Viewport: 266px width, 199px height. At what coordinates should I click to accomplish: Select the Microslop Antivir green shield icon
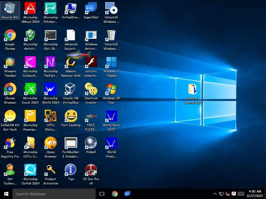click(x=30, y=40)
